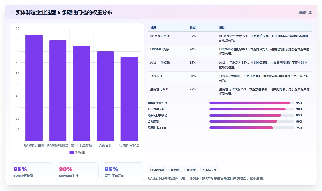Open the 90% ERP/MES对接 data card
This screenshot has height=191, width=322.
pos(77,172)
